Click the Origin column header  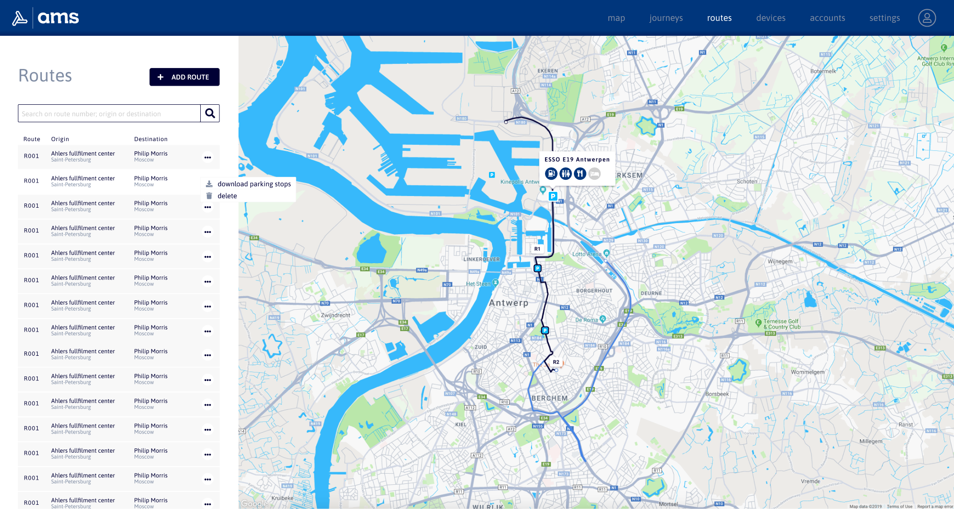pos(60,139)
